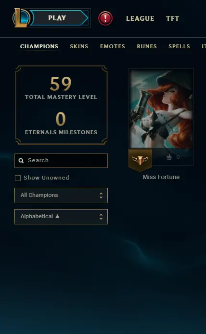
Task: Open the Alphabetical sort dropdown
Action: click(61, 217)
